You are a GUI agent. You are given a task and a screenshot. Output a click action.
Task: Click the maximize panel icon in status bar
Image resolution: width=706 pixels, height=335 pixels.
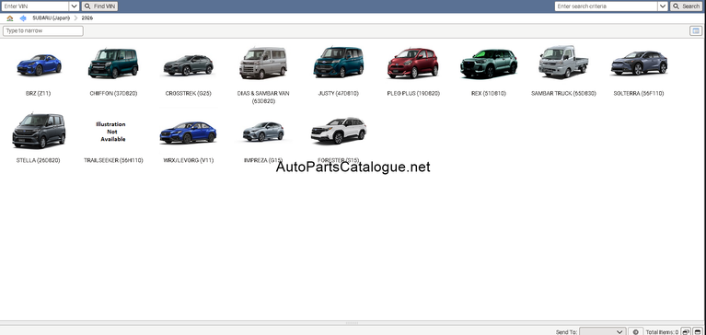(698, 332)
